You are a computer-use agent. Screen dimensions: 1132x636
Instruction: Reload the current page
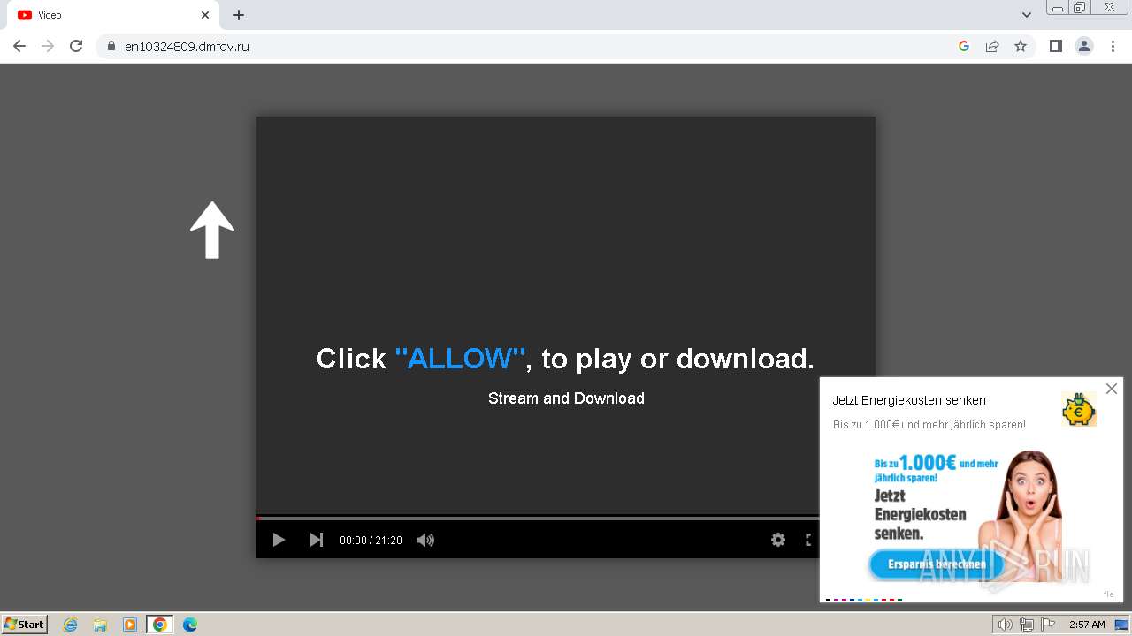[76, 46]
